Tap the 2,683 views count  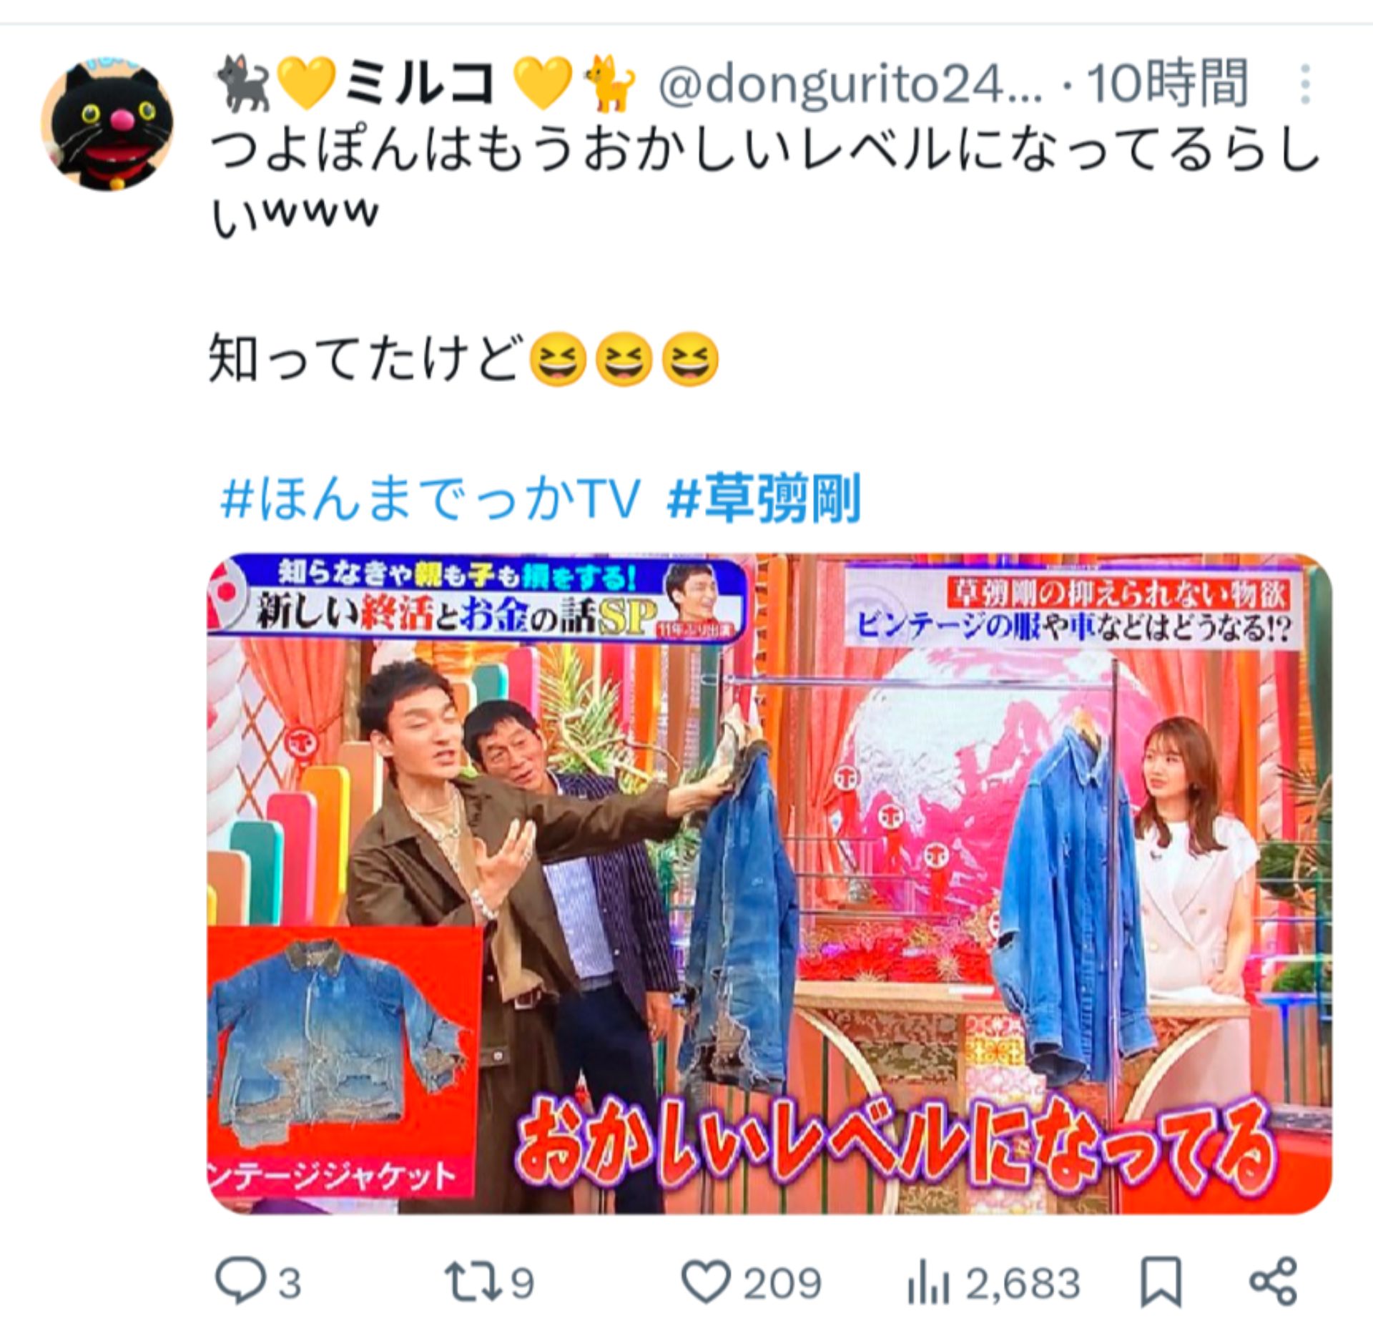(1023, 1284)
